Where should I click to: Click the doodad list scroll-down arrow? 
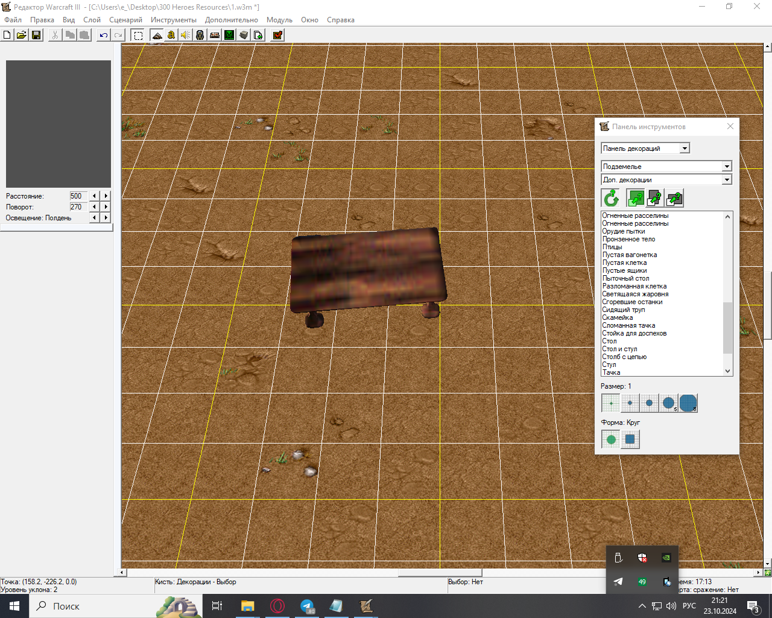point(727,371)
